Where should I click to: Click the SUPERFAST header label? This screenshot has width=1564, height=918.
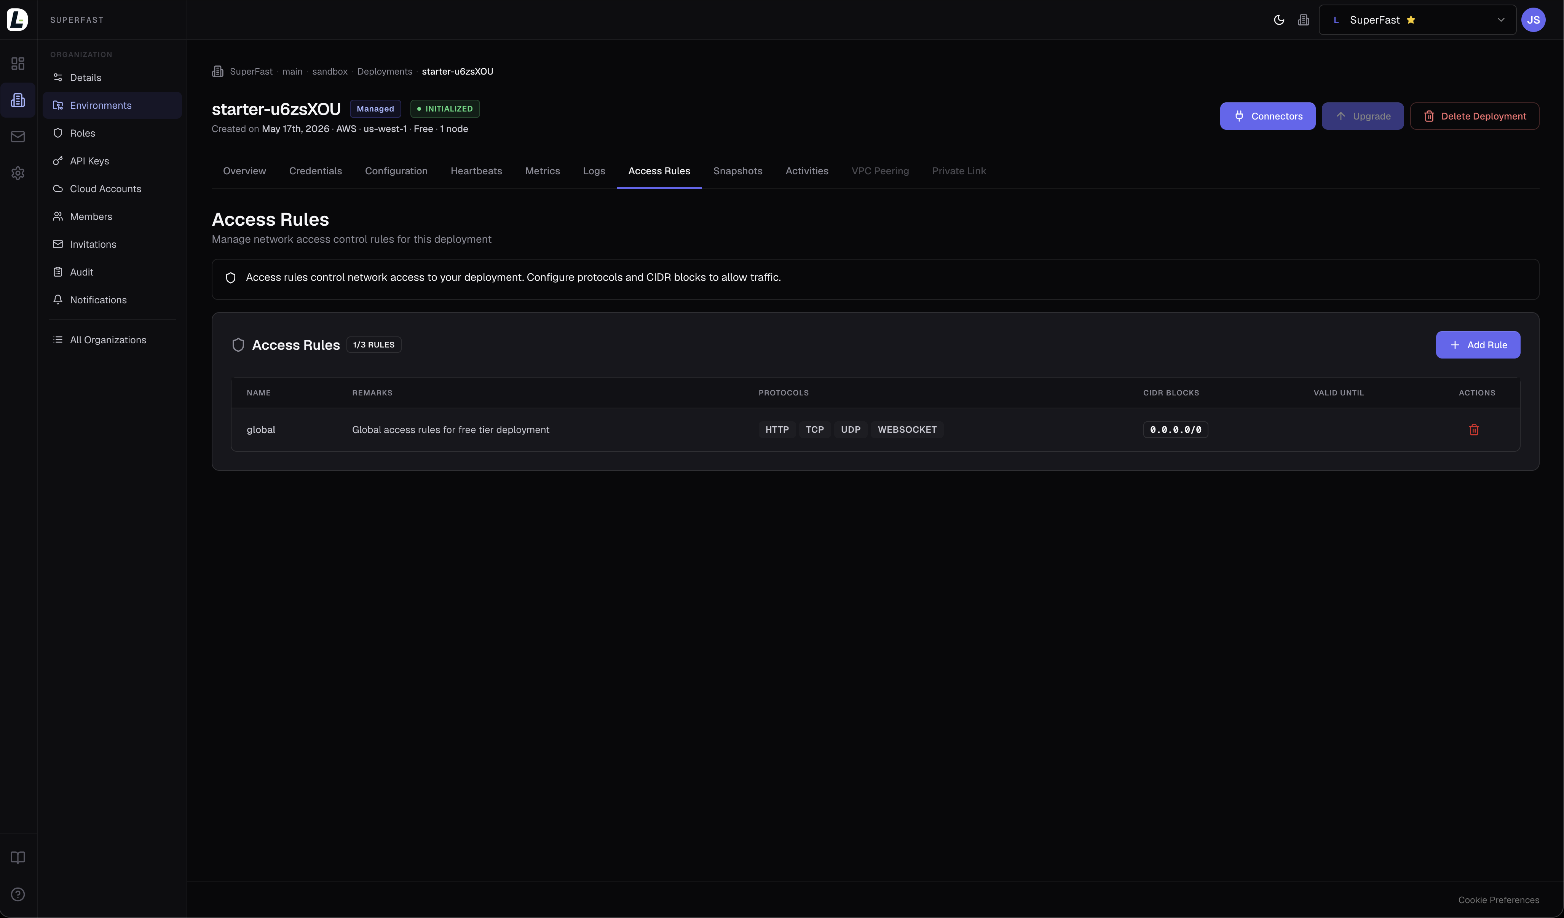point(77,20)
